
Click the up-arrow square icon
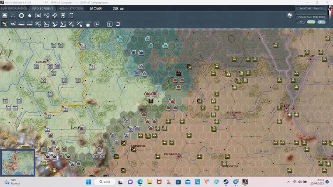[x=109, y=24]
